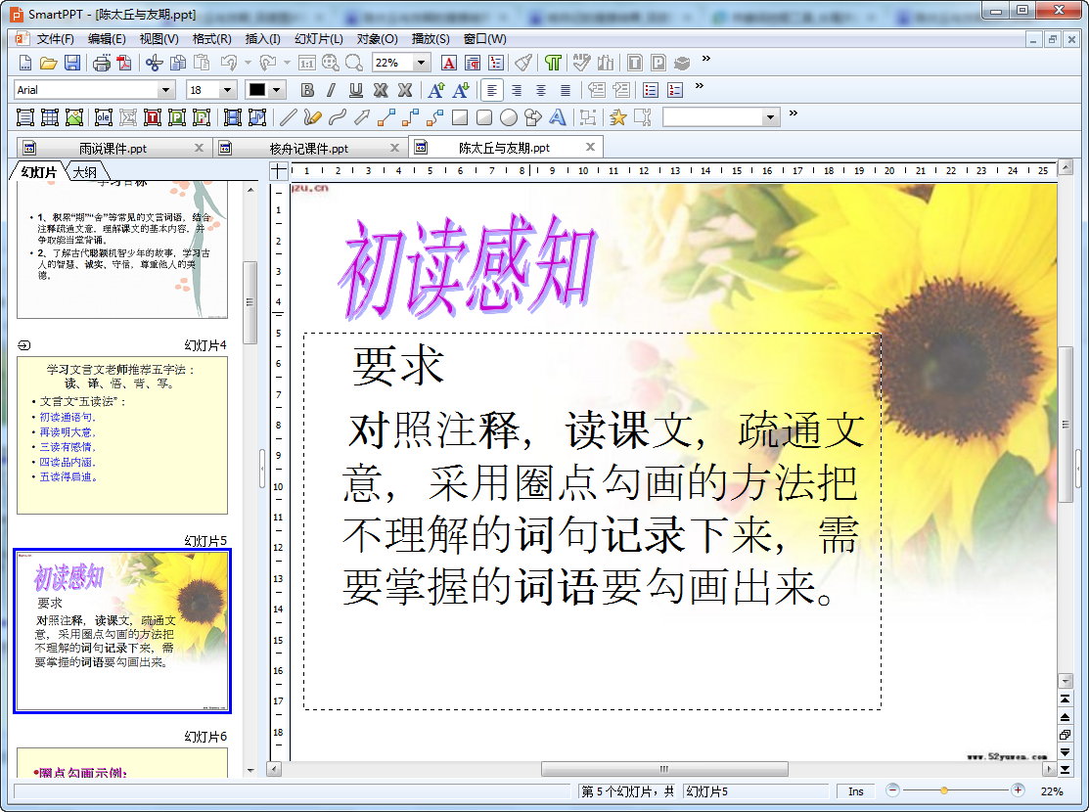Open the 插入(I) menu
Image resolution: width=1089 pixels, height=812 pixels.
262,39
